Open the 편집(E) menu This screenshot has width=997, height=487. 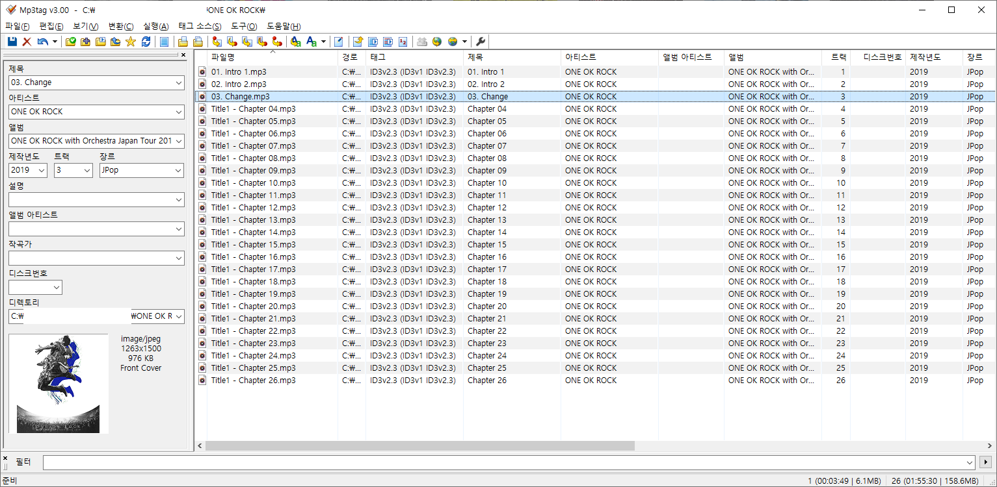pyautogui.click(x=51, y=26)
